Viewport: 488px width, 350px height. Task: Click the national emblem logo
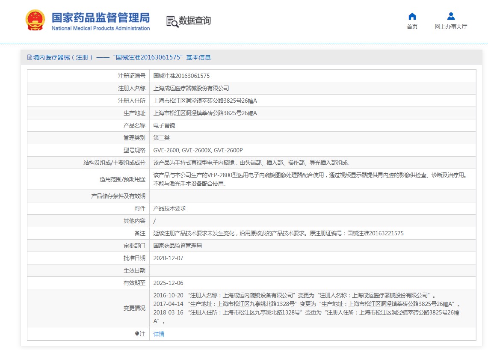pos(35,20)
